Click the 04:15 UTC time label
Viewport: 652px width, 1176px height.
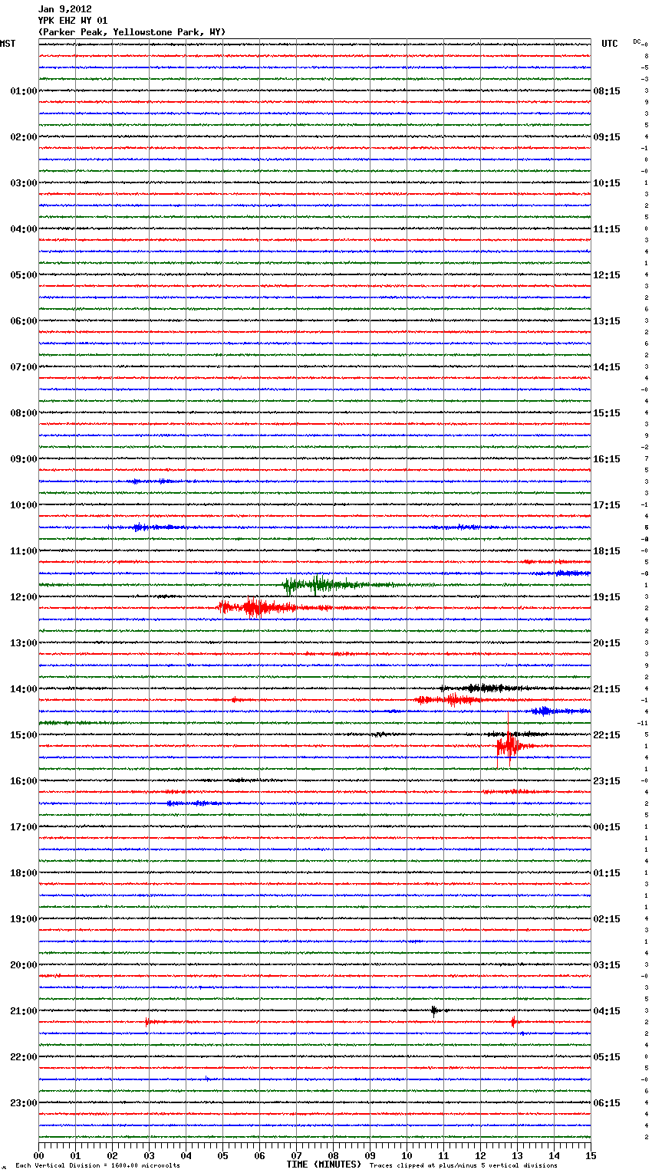point(607,1011)
